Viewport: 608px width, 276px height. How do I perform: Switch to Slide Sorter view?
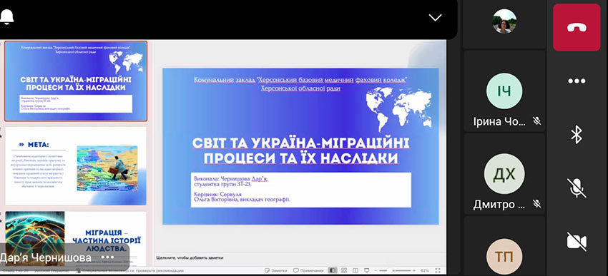pos(344,270)
